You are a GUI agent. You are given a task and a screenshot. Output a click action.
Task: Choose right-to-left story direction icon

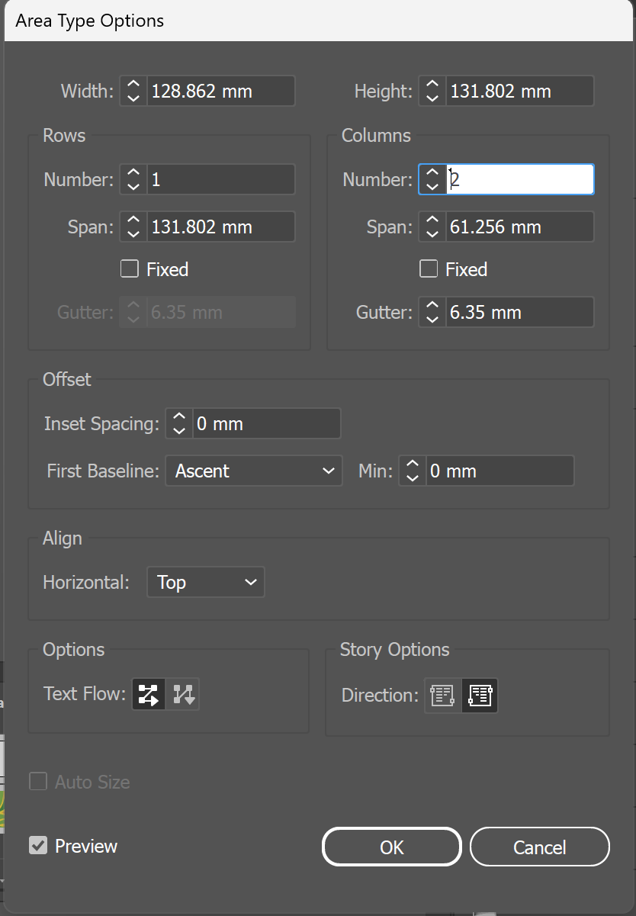[x=480, y=696]
